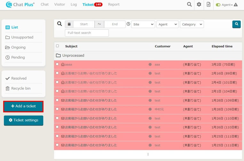Open ticket subject dated 2月16日
Image resolution: width=244 pixels, height=161 pixels.
91,73
